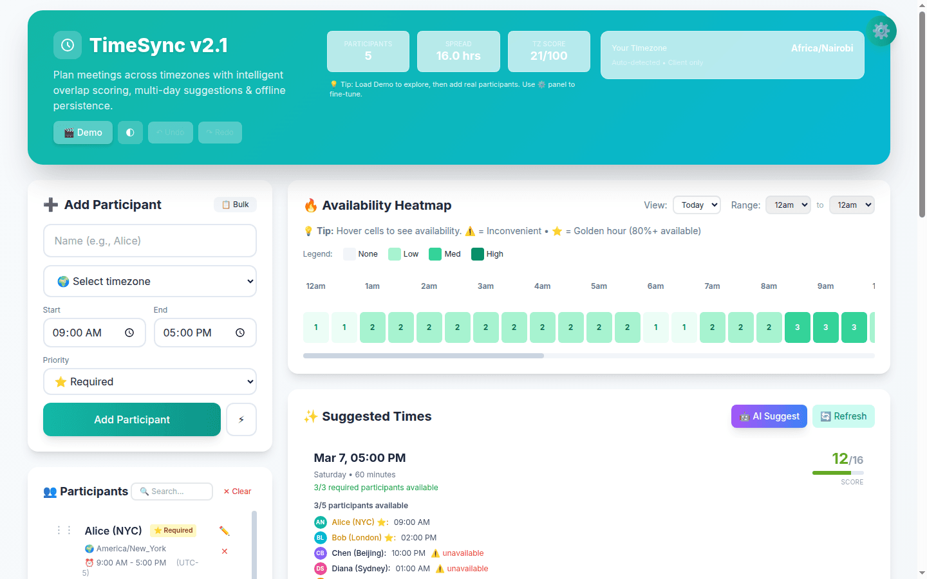The height and width of the screenshot is (579, 927).
Task: Clear all participants
Action: [237, 492]
